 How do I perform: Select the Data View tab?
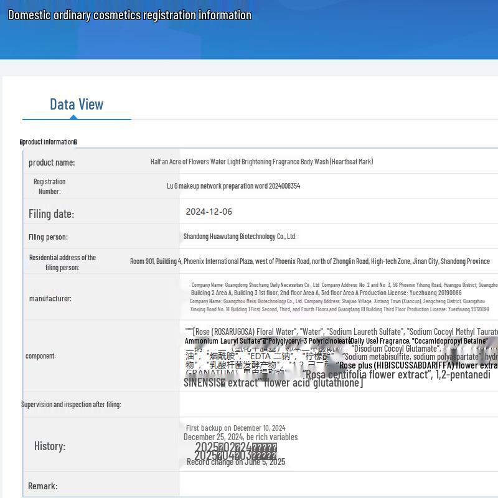click(x=77, y=104)
